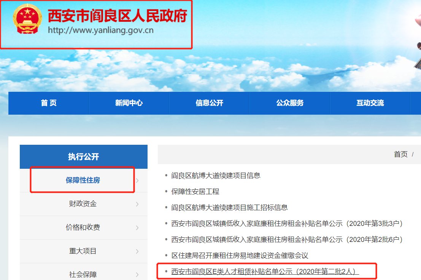
Task: Open the http://www.yanliang.gov.cn URL text
Action: [101, 30]
